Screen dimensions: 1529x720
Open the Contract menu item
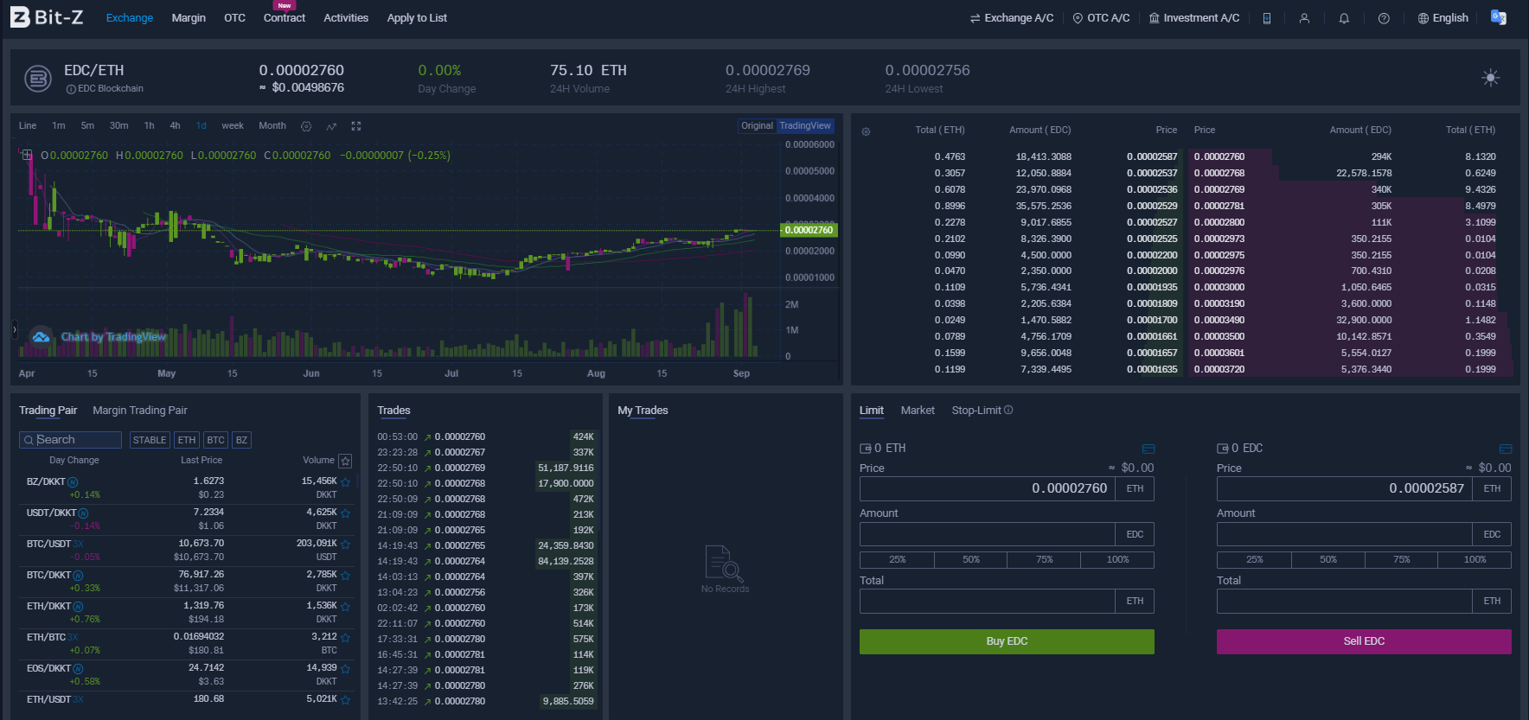point(285,18)
